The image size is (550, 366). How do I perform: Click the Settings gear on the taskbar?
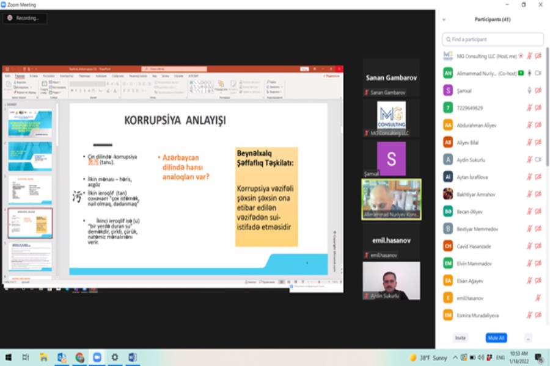(115, 357)
